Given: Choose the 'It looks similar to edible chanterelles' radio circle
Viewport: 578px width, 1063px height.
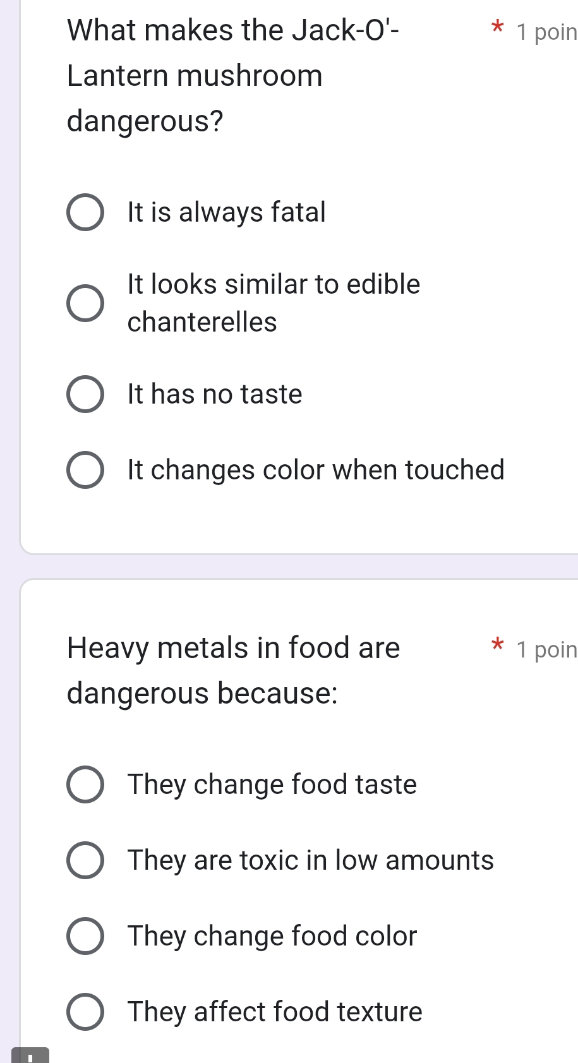Looking at the screenshot, I should [x=85, y=303].
